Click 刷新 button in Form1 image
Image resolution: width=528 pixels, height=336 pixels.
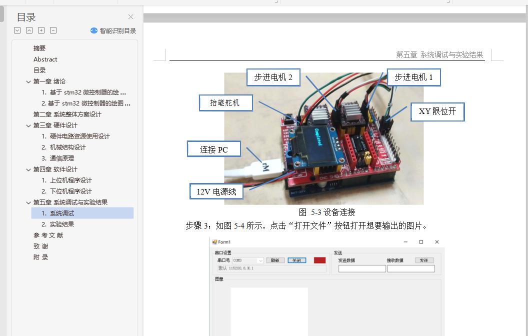275,260
